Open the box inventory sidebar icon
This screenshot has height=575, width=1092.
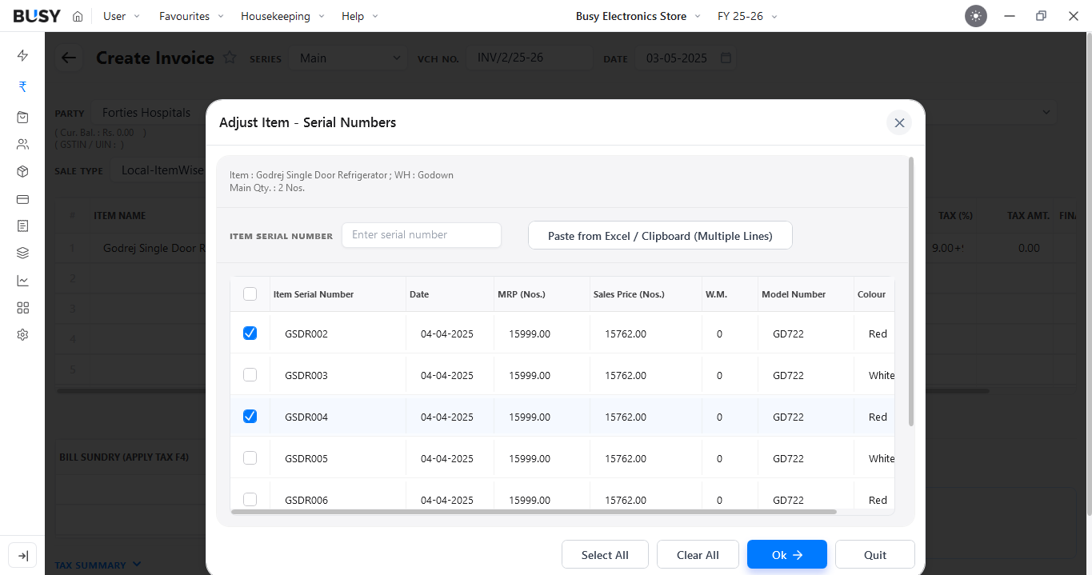(x=22, y=172)
